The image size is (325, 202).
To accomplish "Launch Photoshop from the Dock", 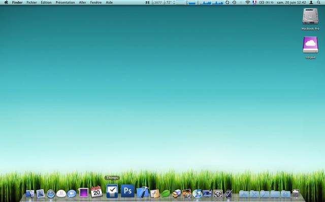I will (127, 191).
